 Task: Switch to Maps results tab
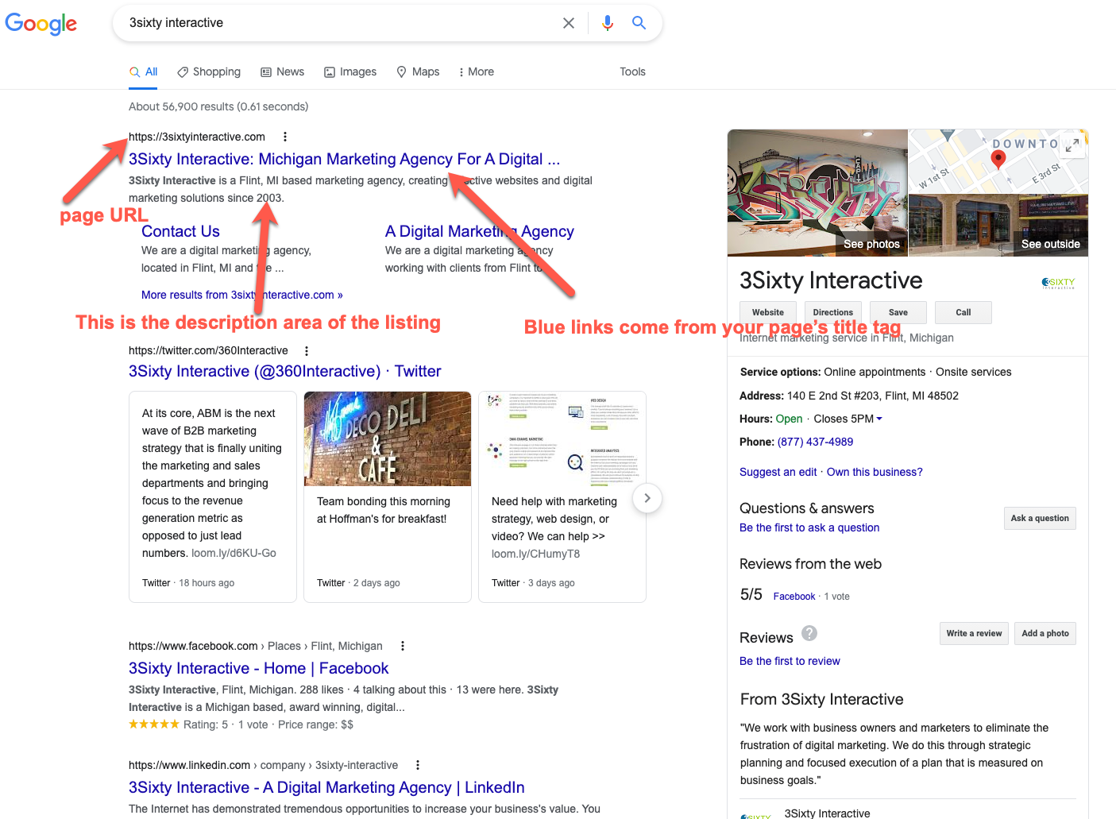pos(418,71)
